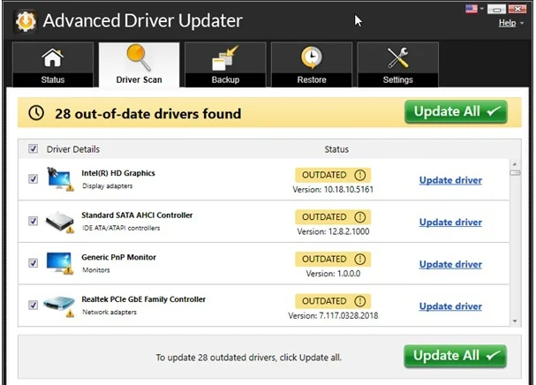
Task: Open the language flag dropdown arrow
Action: (x=481, y=9)
